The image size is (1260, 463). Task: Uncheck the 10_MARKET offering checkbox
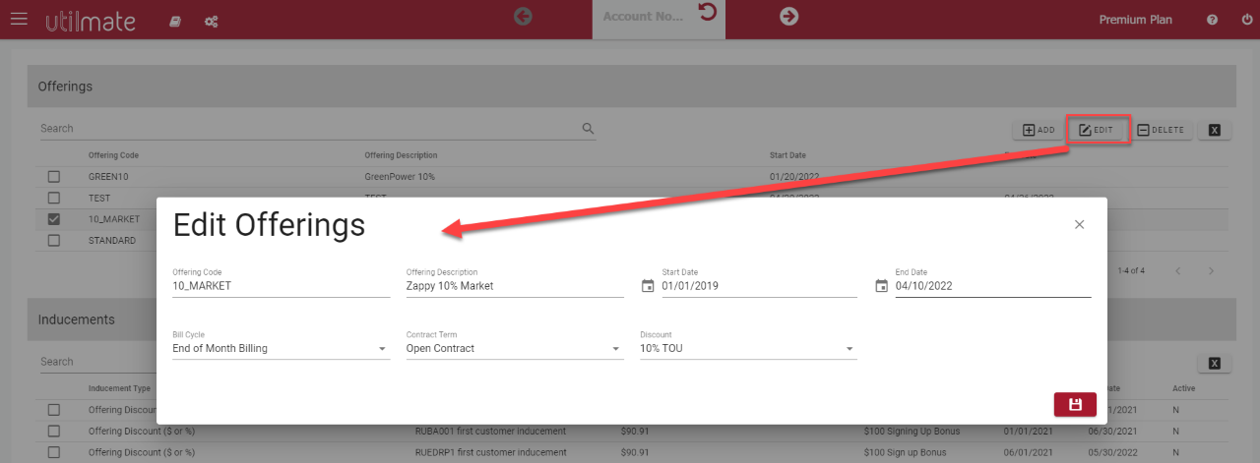tap(54, 219)
